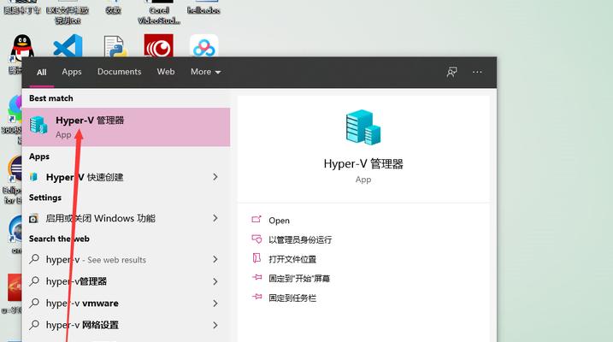This screenshot has height=342, width=613.
Task: Click the Hyper-V 快速创建 app icon
Action: coord(33,177)
